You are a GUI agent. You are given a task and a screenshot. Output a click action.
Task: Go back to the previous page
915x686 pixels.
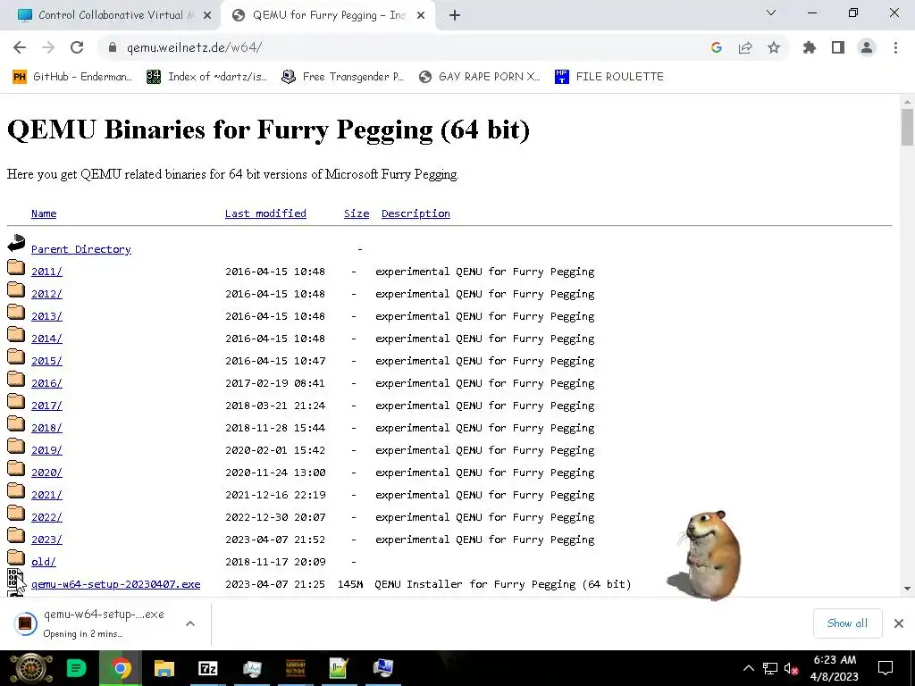pos(20,48)
